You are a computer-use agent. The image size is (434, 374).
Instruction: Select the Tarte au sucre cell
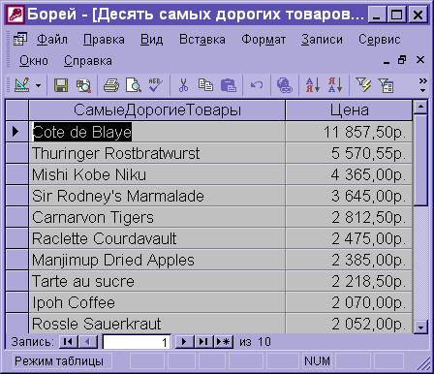coord(157,281)
